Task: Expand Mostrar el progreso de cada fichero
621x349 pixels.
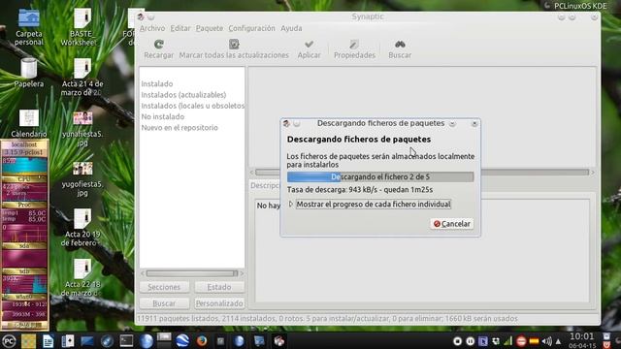Action: tap(291, 205)
